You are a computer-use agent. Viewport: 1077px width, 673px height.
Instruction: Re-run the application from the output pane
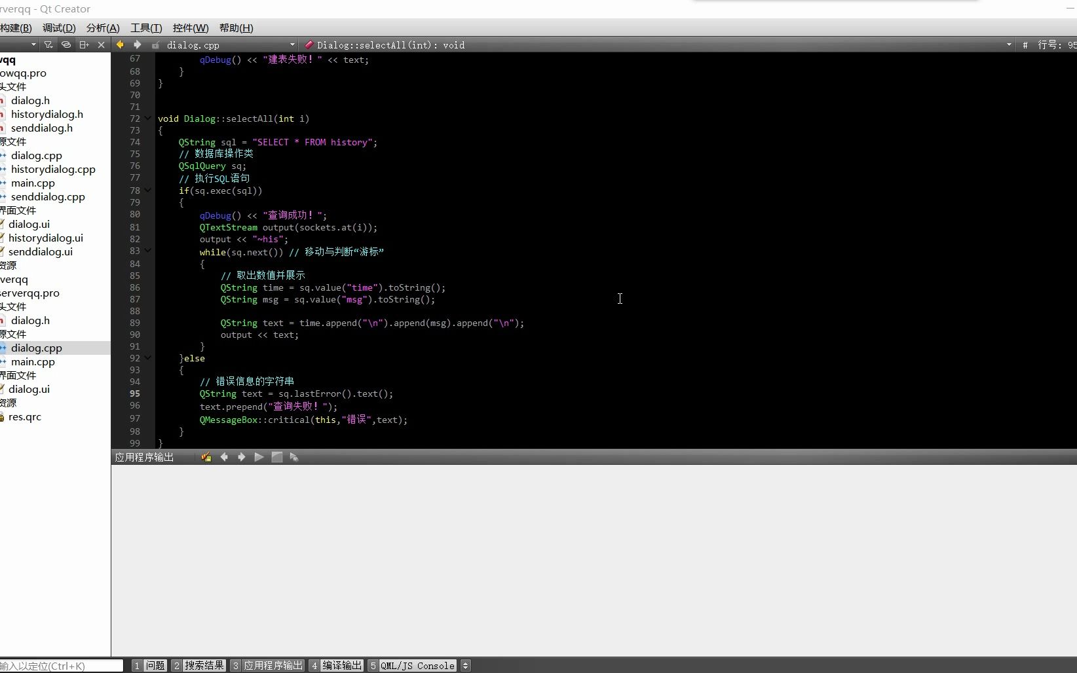point(259,457)
